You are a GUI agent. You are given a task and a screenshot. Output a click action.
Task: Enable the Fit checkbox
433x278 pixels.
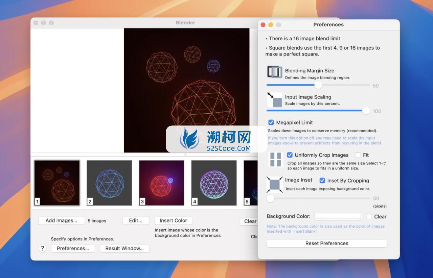[358, 155]
